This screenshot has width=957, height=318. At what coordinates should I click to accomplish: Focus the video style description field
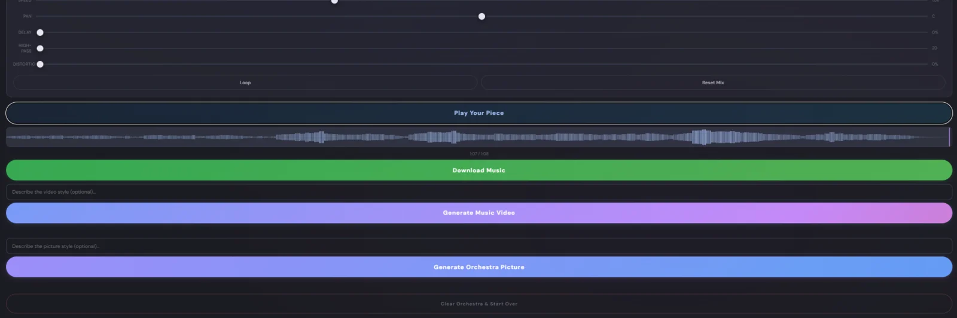[478, 192]
